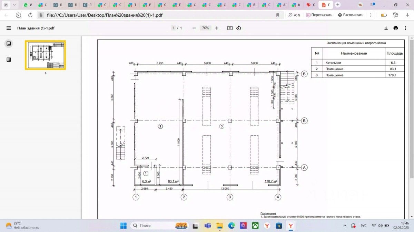
Task: Open Microsoft Store from the taskbar
Action: (279, 226)
